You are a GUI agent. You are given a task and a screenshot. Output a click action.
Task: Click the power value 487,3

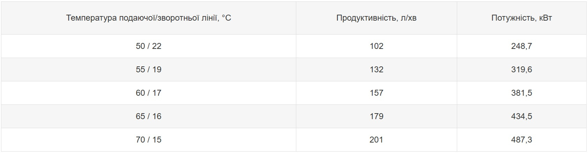(x=521, y=140)
